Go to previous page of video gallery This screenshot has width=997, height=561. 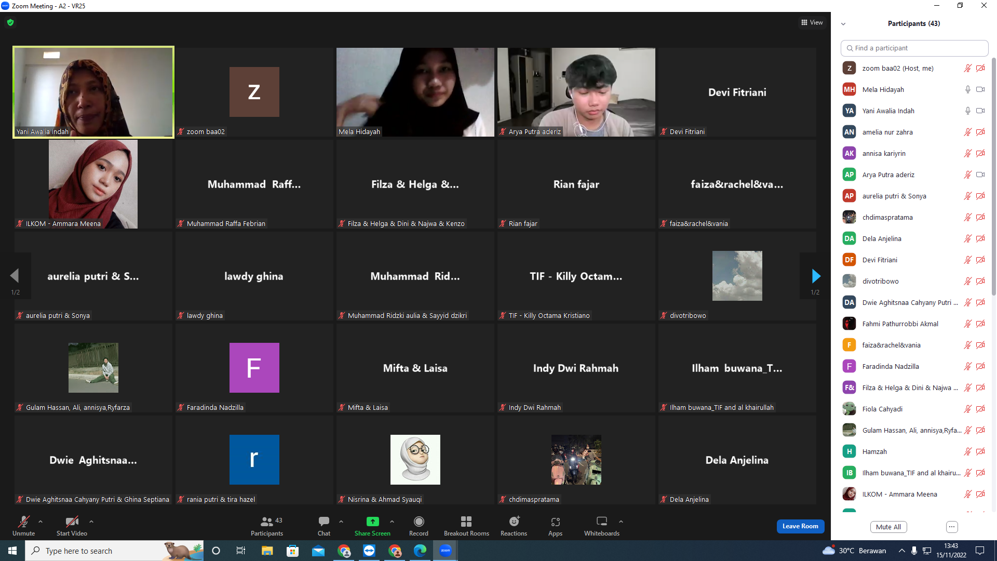15,276
